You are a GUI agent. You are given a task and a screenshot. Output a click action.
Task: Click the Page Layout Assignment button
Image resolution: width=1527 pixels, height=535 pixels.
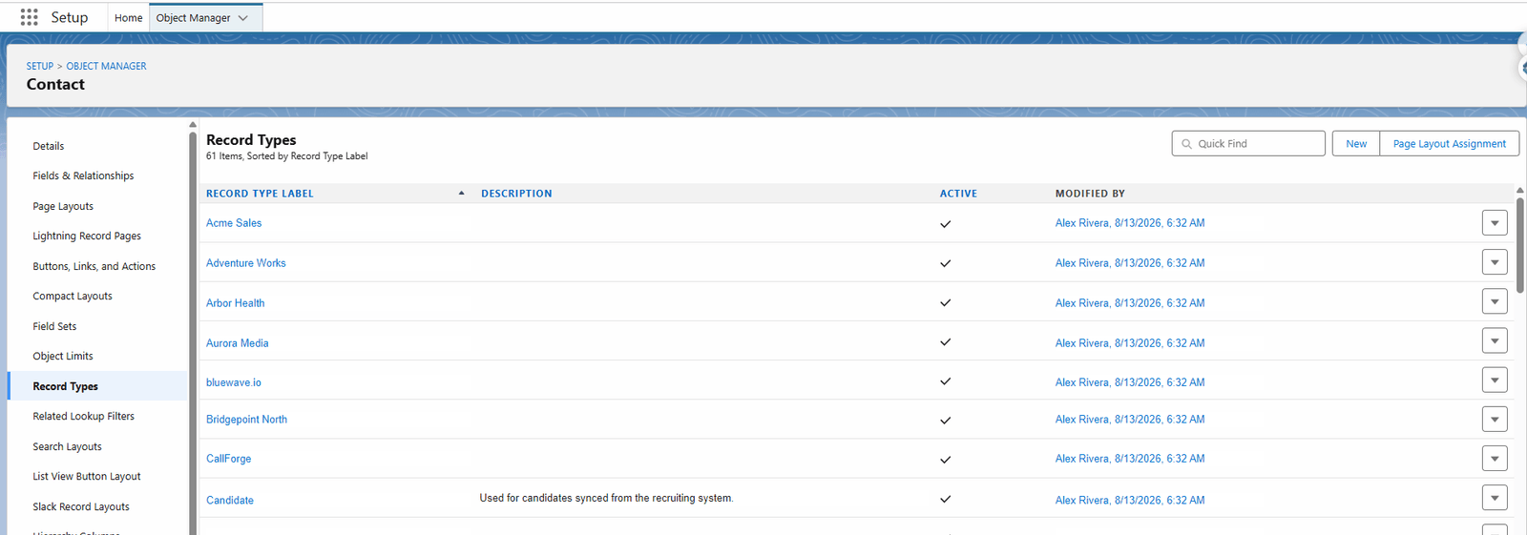(x=1449, y=144)
